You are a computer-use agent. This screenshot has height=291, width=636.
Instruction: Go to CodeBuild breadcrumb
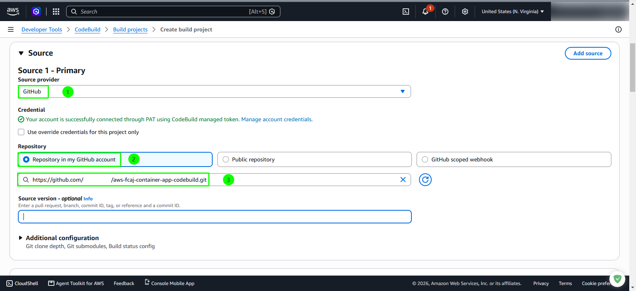tap(87, 29)
